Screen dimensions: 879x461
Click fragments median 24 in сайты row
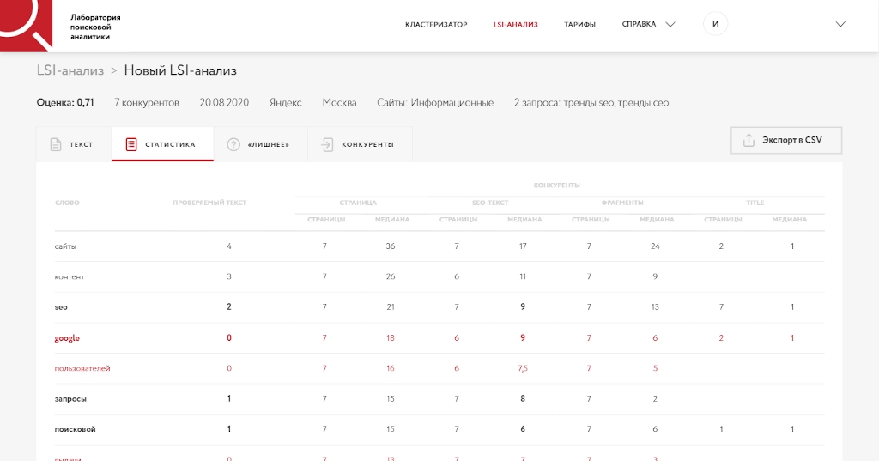coord(655,246)
